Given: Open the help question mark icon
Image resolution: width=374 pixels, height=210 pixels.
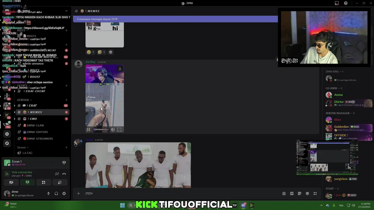Looking at the screenshot, I should (x=346, y=3).
